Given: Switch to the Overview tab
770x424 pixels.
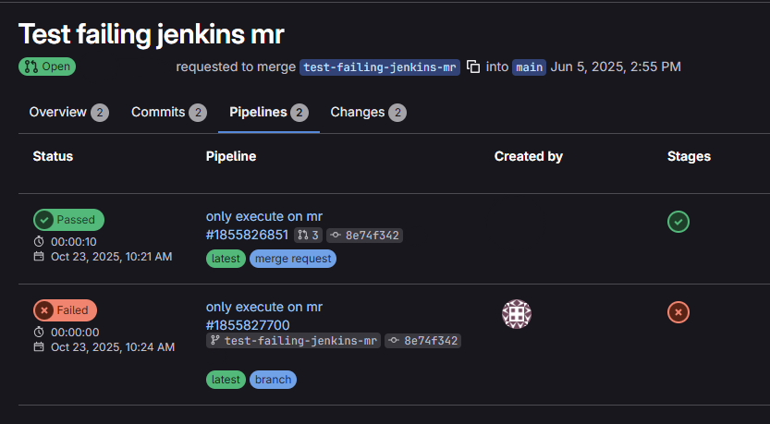Looking at the screenshot, I should click(58, 112).
